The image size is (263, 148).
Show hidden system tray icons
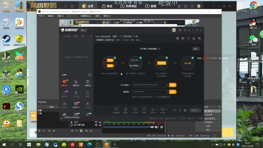tap(213, 144)
